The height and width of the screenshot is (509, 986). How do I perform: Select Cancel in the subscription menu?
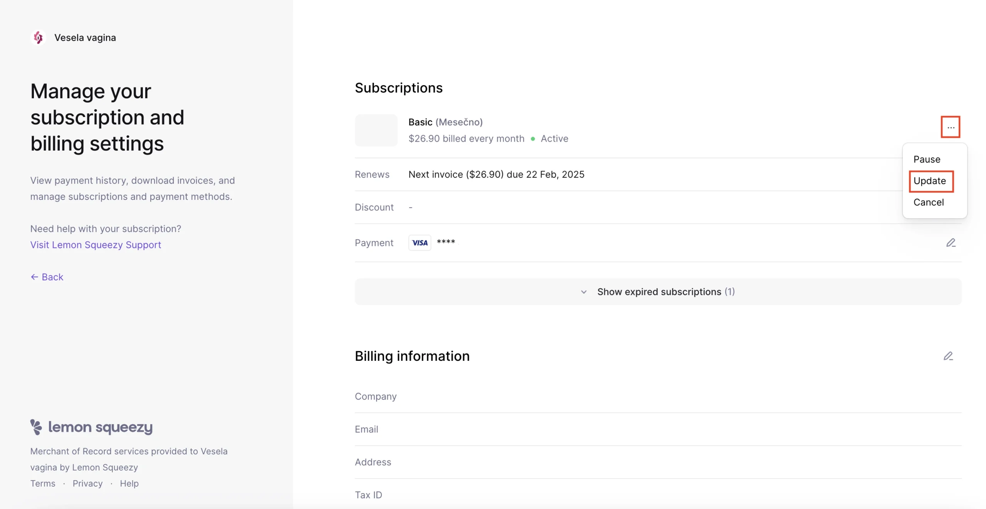point(928,202)
